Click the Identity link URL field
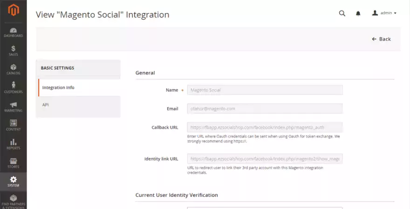Screen dimensions: 410x209 [x=265, y=159]
